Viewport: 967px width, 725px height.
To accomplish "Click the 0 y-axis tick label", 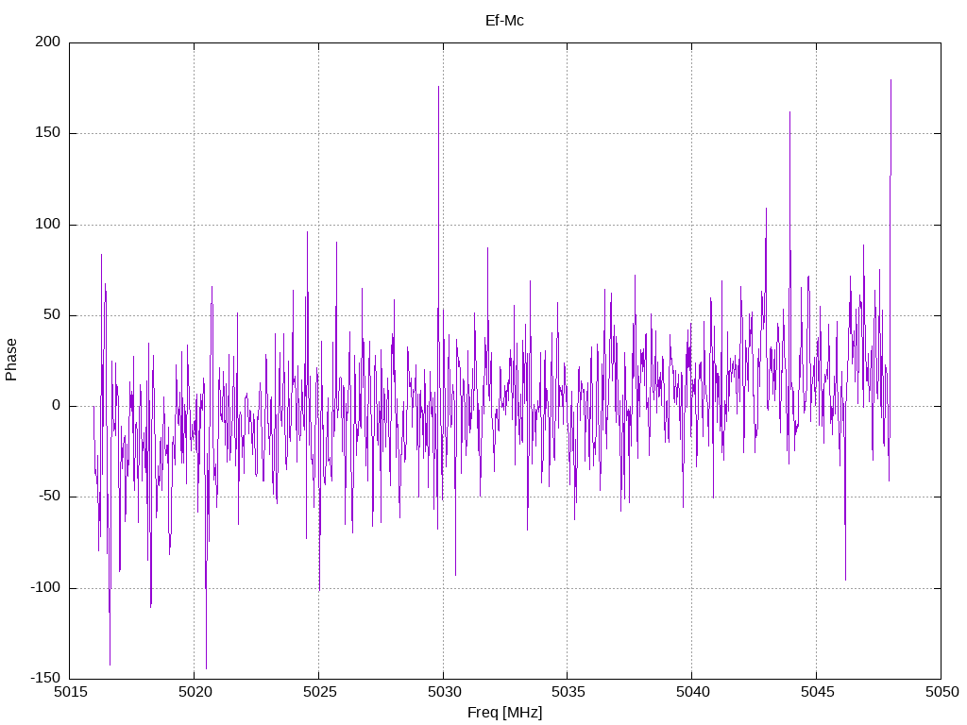I will coord(57,406).
